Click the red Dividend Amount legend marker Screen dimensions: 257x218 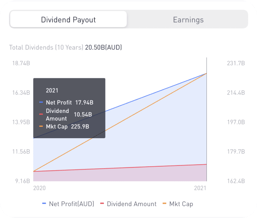(103, 204)
